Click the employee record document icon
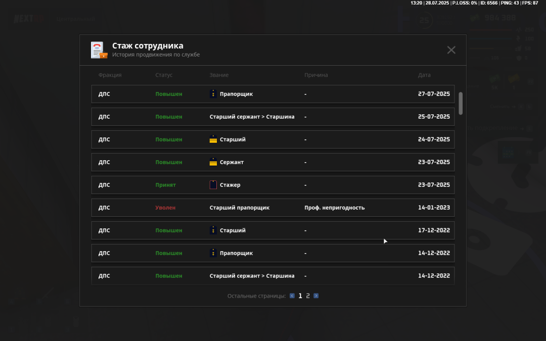Screen dimensions: 546x341 pos(99,50)
